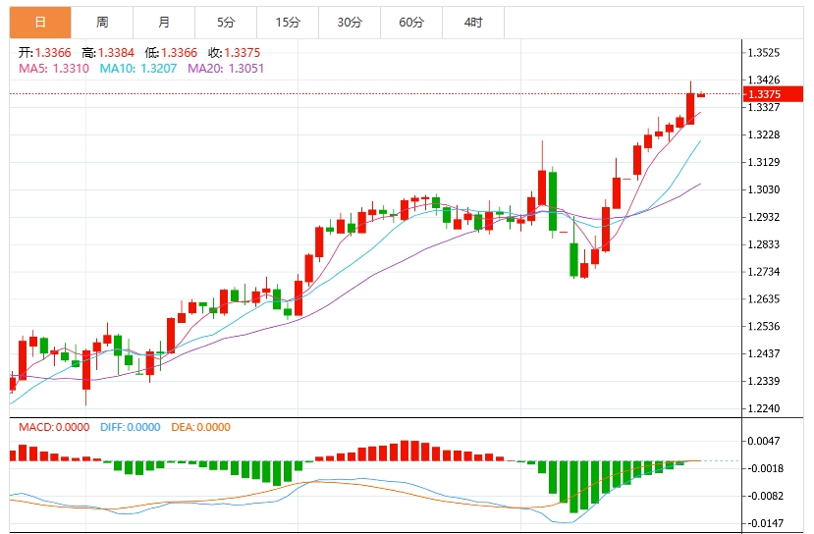The width and height of the screenshot is (814, 534).
Task: Open the 5分 timeframe tab
Action: [226, 23]
